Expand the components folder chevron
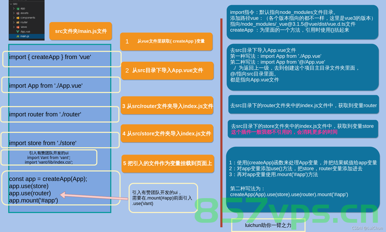The image size is (386, 232). click(x=14, y=18)
